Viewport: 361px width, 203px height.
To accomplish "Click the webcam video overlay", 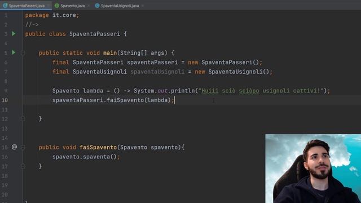I will tap(313, 169).
